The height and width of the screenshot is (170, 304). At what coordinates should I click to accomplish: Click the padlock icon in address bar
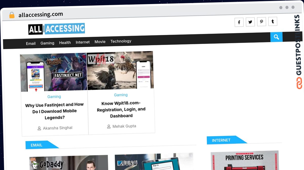12,15
